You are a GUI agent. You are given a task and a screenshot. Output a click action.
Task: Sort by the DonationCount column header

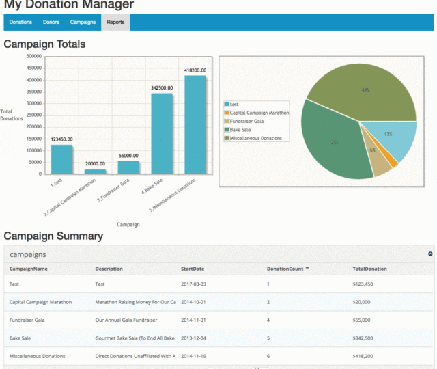285,269
